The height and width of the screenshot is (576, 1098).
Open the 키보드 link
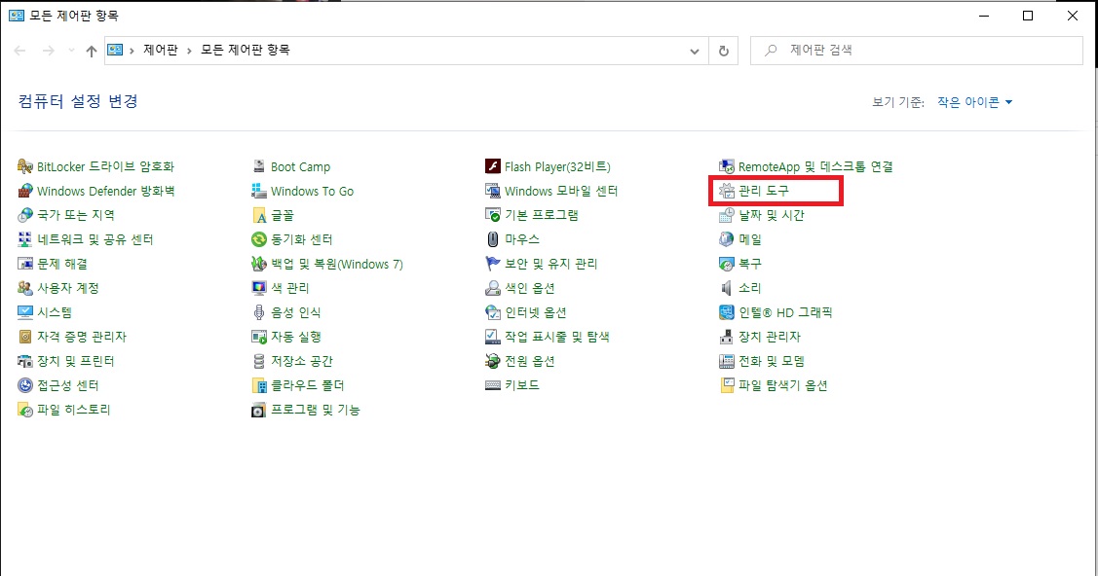522,385
